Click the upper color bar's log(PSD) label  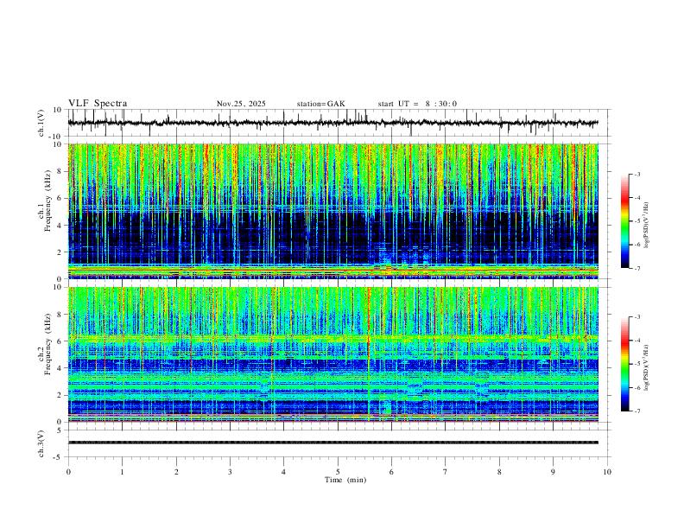pos(646,226)
